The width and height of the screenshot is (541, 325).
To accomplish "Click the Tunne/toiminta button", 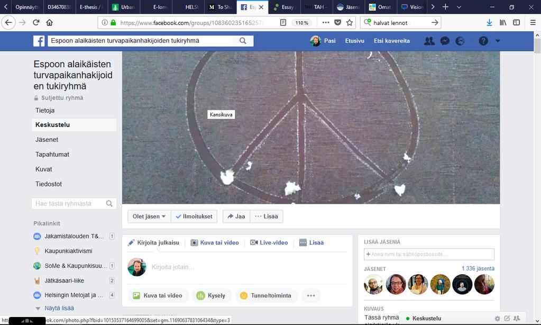I will point(266,296).
